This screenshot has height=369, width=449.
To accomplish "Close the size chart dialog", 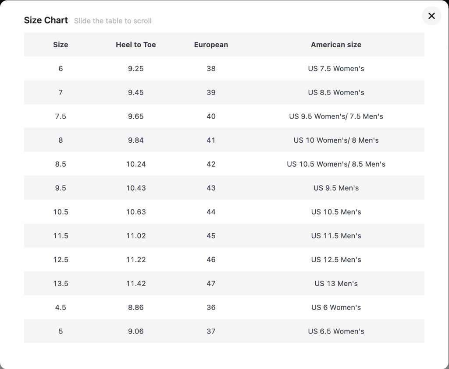I will (x=431, y=16).
